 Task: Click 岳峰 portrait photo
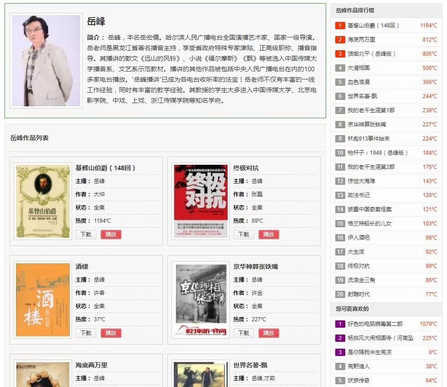click(46, 61)
